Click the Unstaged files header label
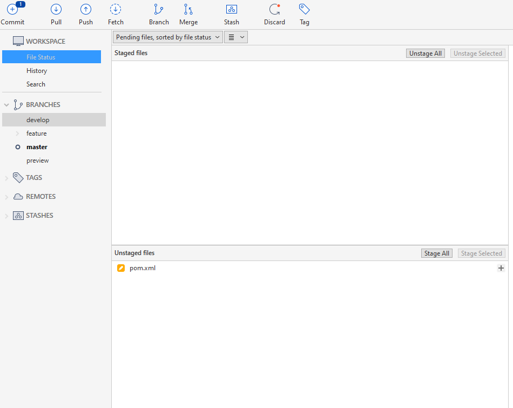This screenshot has width=513, height=408. pyautogui.click(x=134, y=253)
